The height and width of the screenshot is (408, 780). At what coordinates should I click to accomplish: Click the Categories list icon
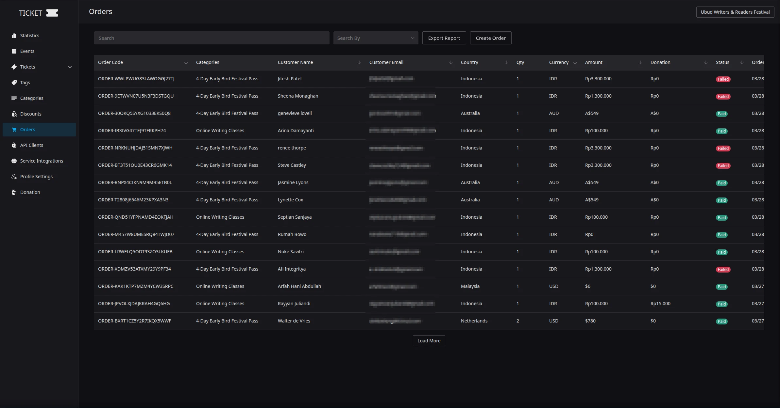pos(14,98)
